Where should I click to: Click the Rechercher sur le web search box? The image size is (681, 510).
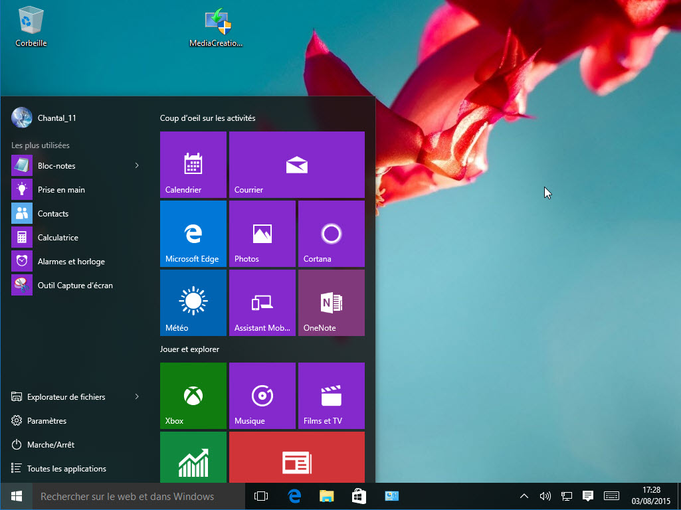139,496
